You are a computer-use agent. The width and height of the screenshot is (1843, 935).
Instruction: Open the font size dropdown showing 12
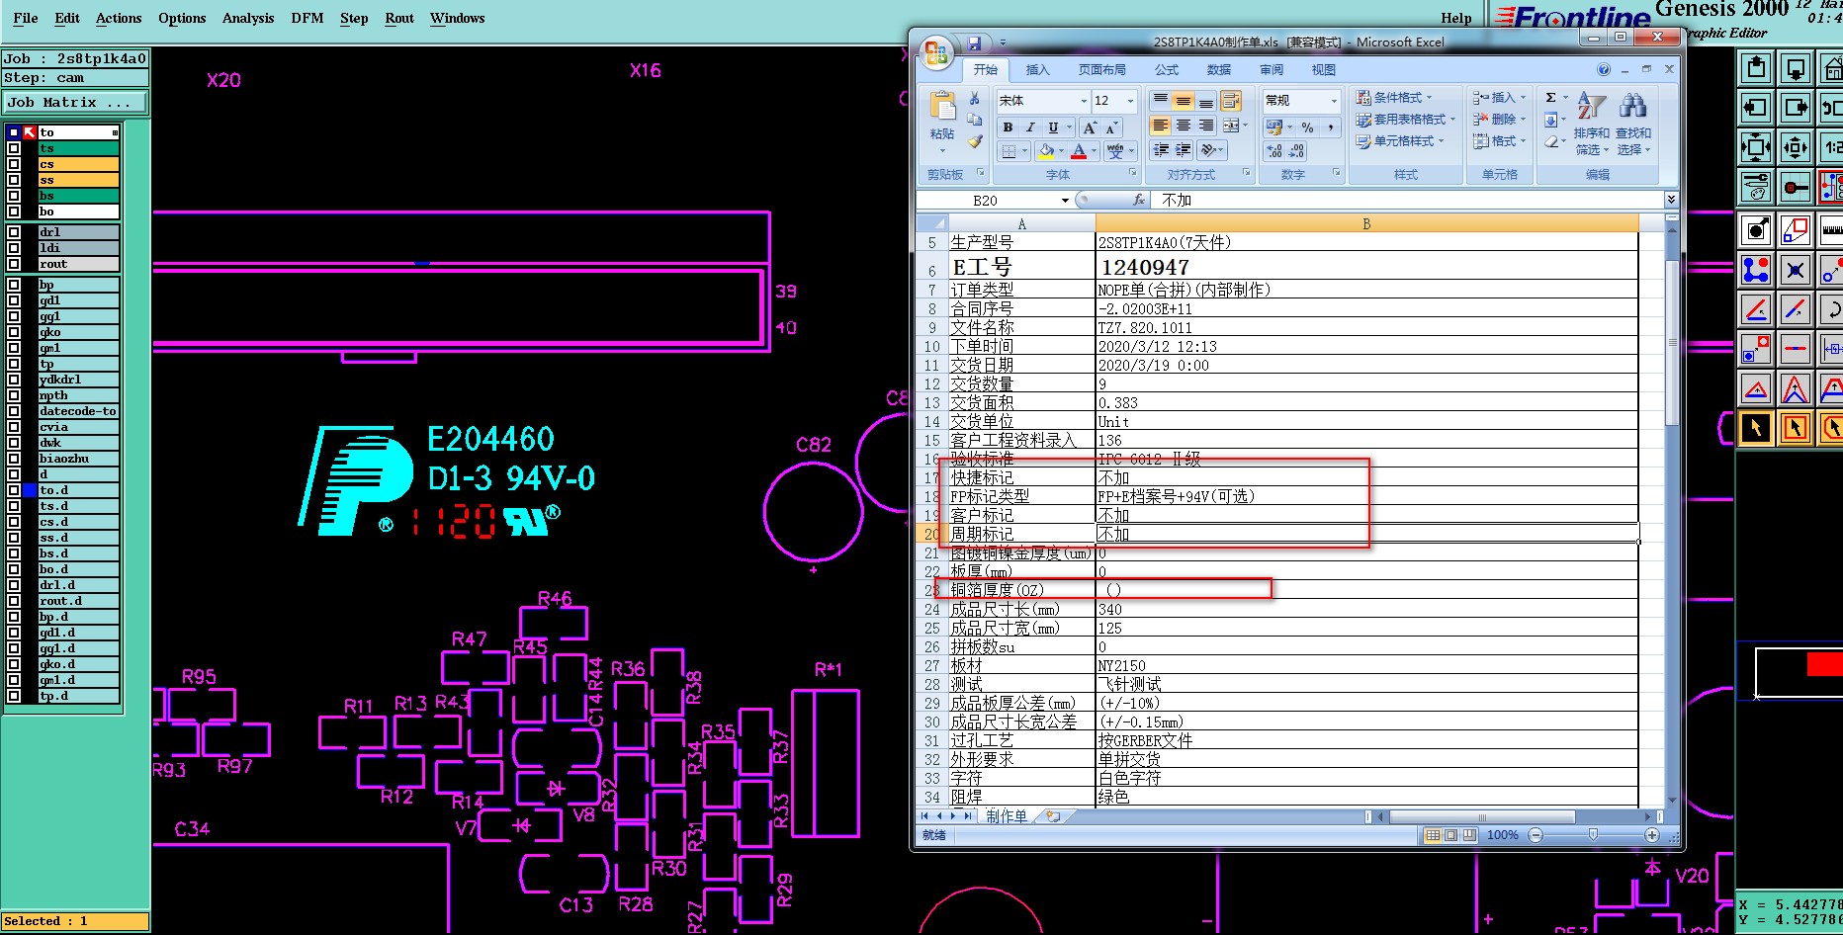pyautogui.click(x=1131, y=101)
